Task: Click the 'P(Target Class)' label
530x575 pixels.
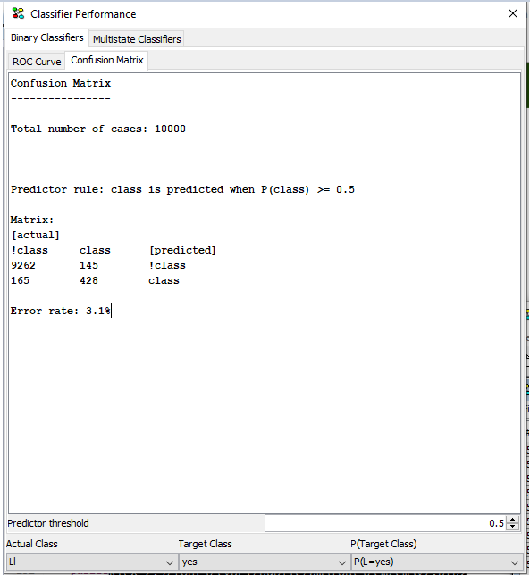Action: 383,544
